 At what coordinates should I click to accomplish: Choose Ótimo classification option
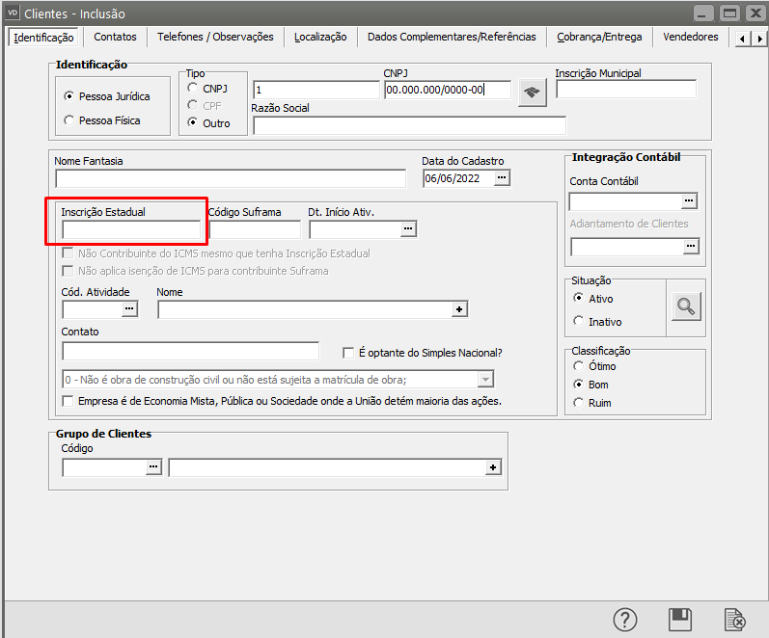pyautogui.click(x=579, y=366)
